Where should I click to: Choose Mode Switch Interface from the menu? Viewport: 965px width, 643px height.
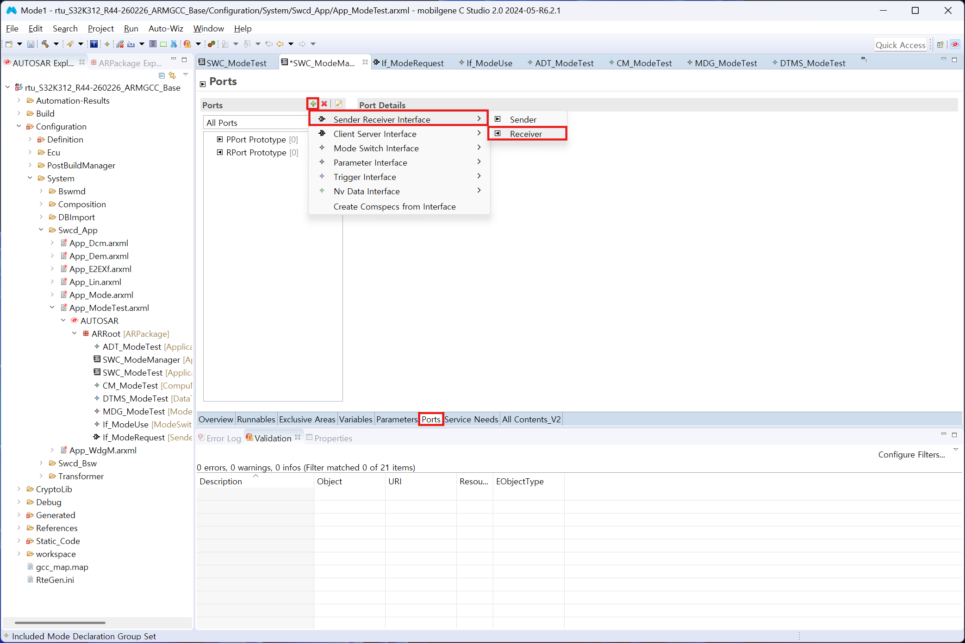(399, 148)
